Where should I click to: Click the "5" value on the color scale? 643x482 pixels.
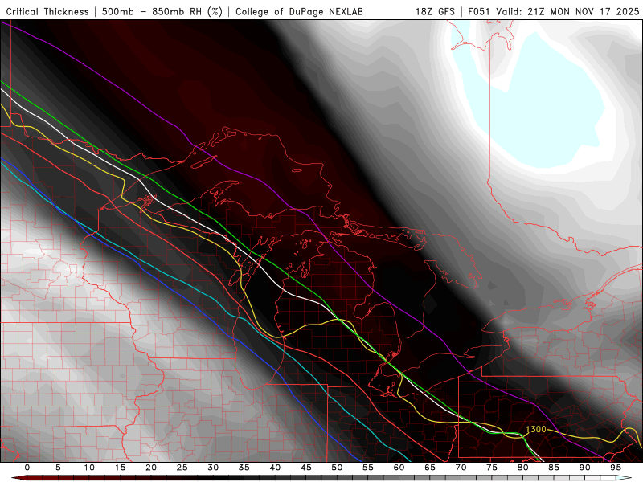coord(58,468)
